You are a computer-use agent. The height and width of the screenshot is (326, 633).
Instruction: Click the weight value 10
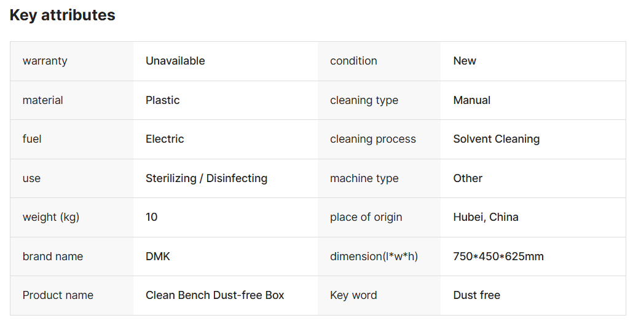151,217
